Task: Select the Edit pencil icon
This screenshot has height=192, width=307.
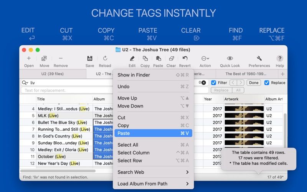Action: point(132,58)
